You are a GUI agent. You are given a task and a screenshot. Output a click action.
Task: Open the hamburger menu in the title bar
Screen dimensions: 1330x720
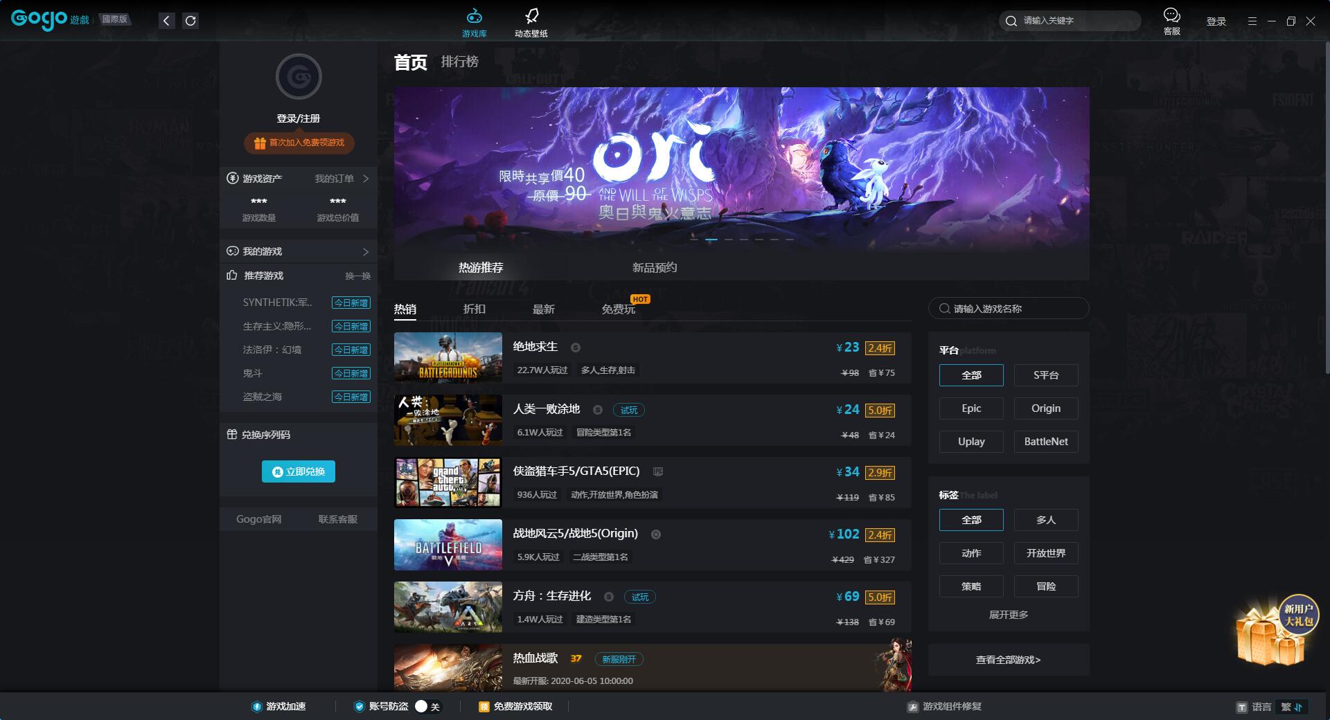click(1252, 21)
